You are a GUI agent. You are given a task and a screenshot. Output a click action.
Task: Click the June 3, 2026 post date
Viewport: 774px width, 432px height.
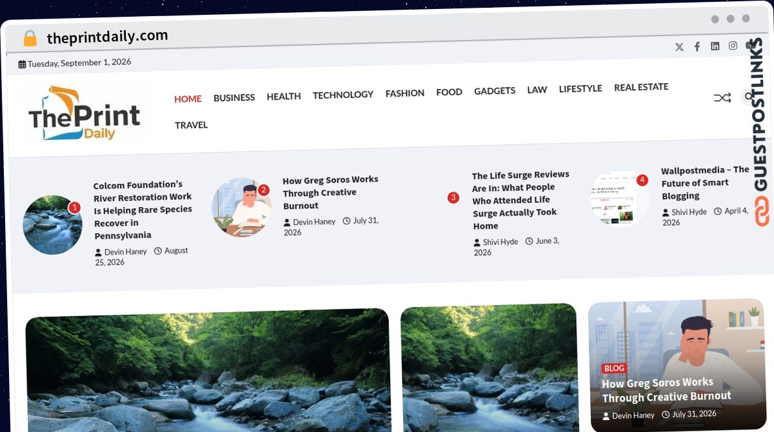tap(516, 246)
